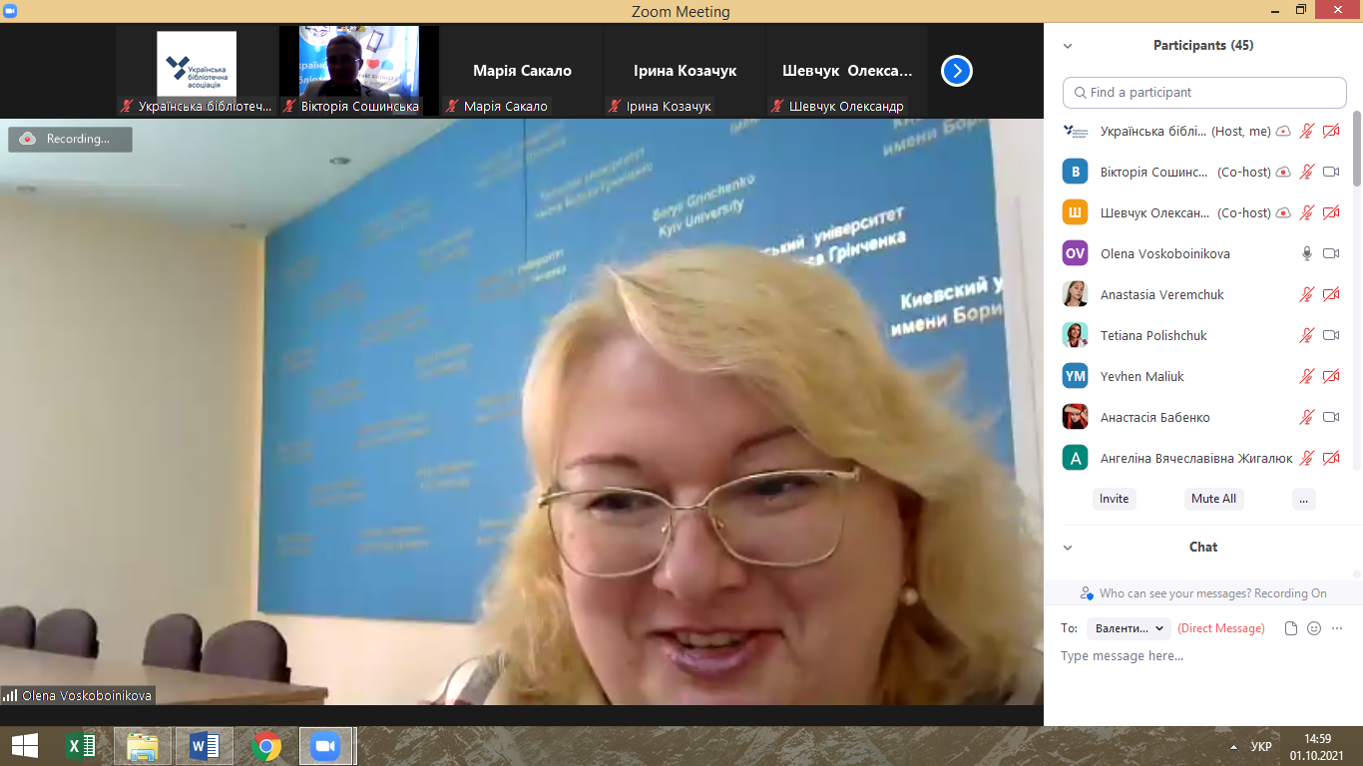Click the Mute All button
This screenshot has width=1363, height=766.
1213,499
